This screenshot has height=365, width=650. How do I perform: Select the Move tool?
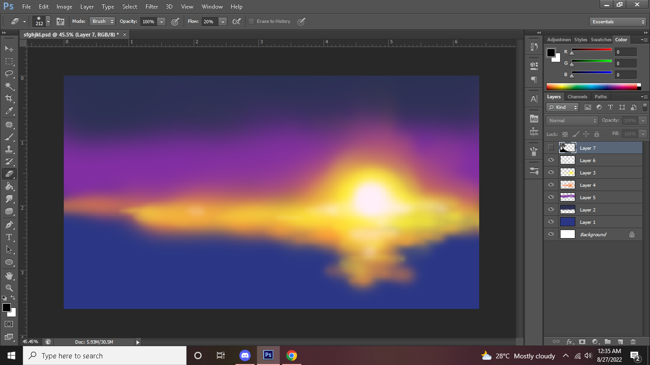point(9,48)
